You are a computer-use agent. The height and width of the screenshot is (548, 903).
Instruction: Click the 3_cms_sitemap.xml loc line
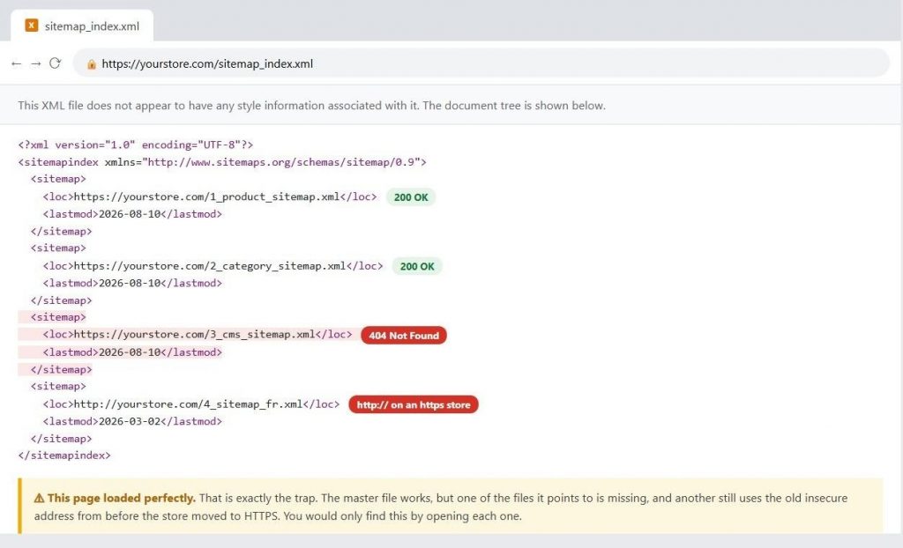point(197,335)
